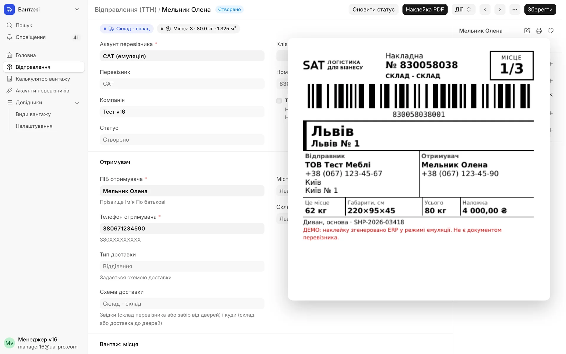Viewport: 566px width, 354px height.
Task: Click the Зберегти button
Action: click(x=540, y=9)
